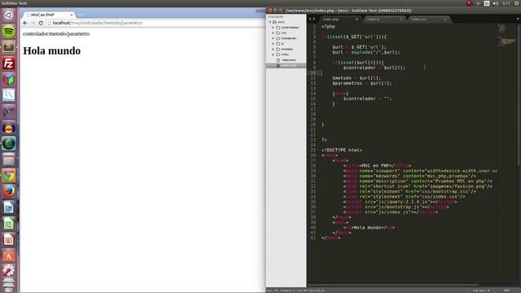Image resolution: width=521 pixels, height=293 pixels.
Task: Click the '<?php' opening tag on line 1
Action: (329, 27)
